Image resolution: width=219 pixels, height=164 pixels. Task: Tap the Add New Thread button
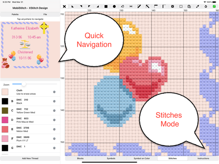(x=30, y=158)
